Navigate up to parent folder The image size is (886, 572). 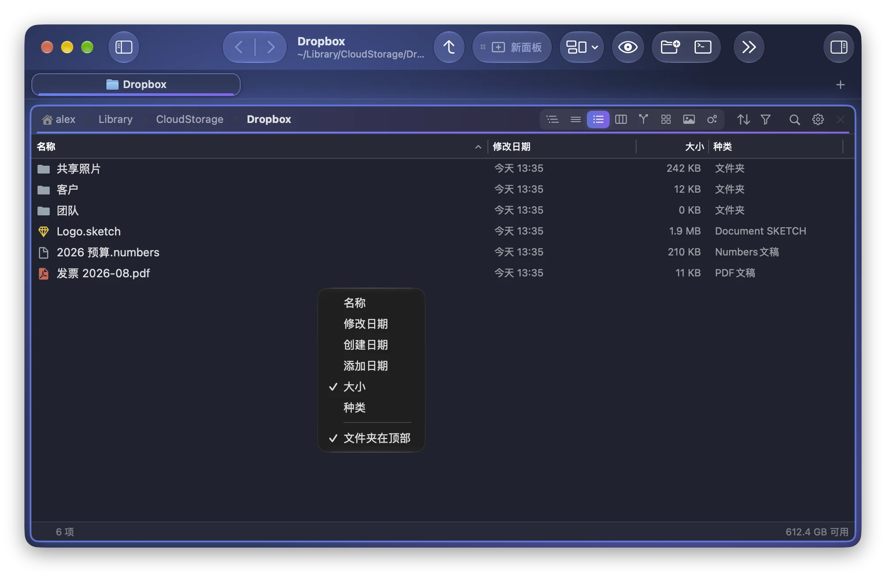click(x=449, y=47)
